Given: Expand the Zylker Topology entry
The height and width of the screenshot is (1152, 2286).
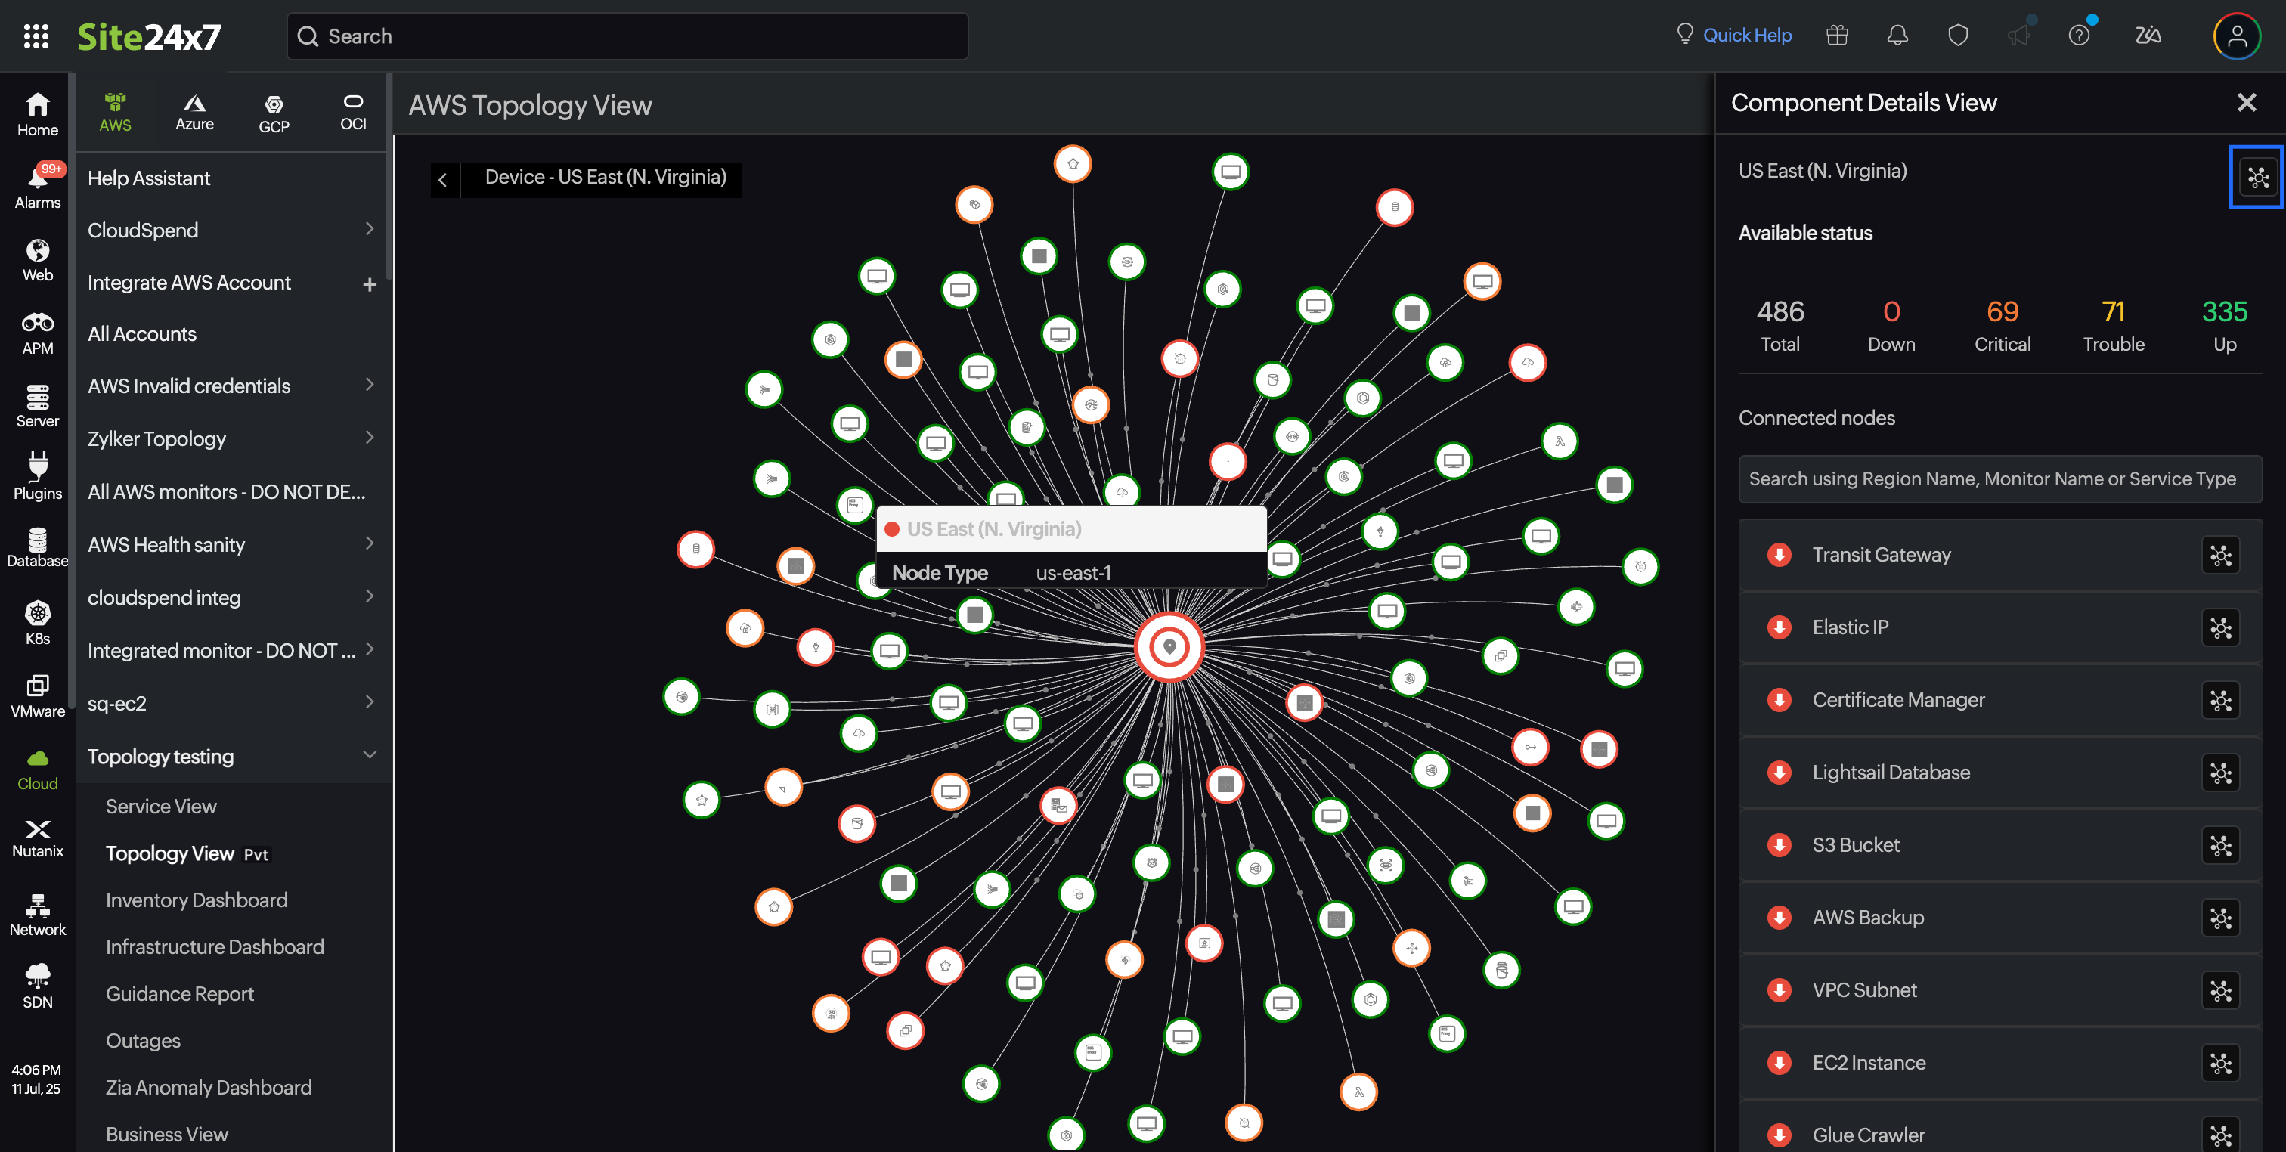Looking at the screenshot, I should [369, 438].
